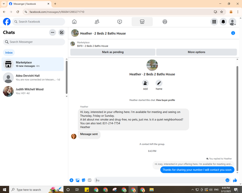242x193 pixels.
Task: Show hidden system tray icons
Action: [193, 190]
